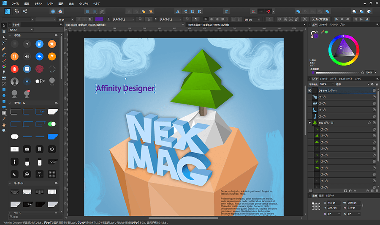
Task: Switch to the スウォッチ tab
Action: [x=323, y=25]
